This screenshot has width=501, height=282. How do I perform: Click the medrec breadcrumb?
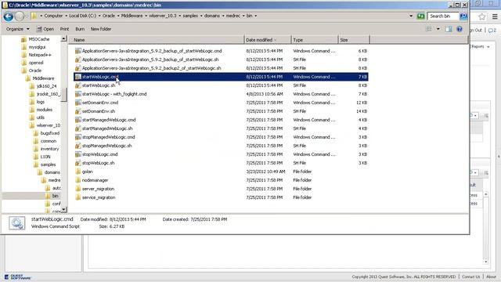233,16
